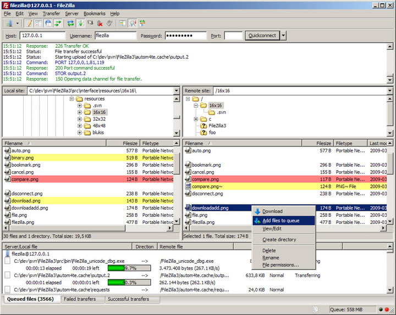The height and width of the screenshot is (315, 396).
Task: Click the Disconnect from server icon
Action: (100, 23)
